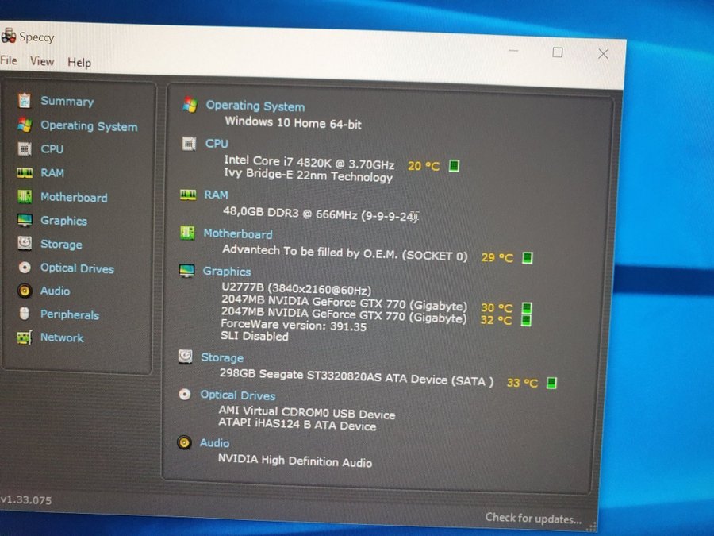
Task: Select Network in the sidebar
Action: [62, 337]
